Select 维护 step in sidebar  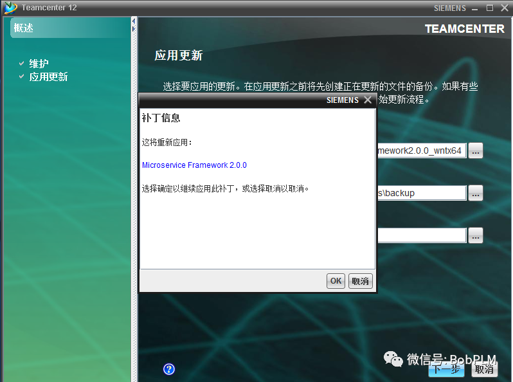tap(39, 63)
